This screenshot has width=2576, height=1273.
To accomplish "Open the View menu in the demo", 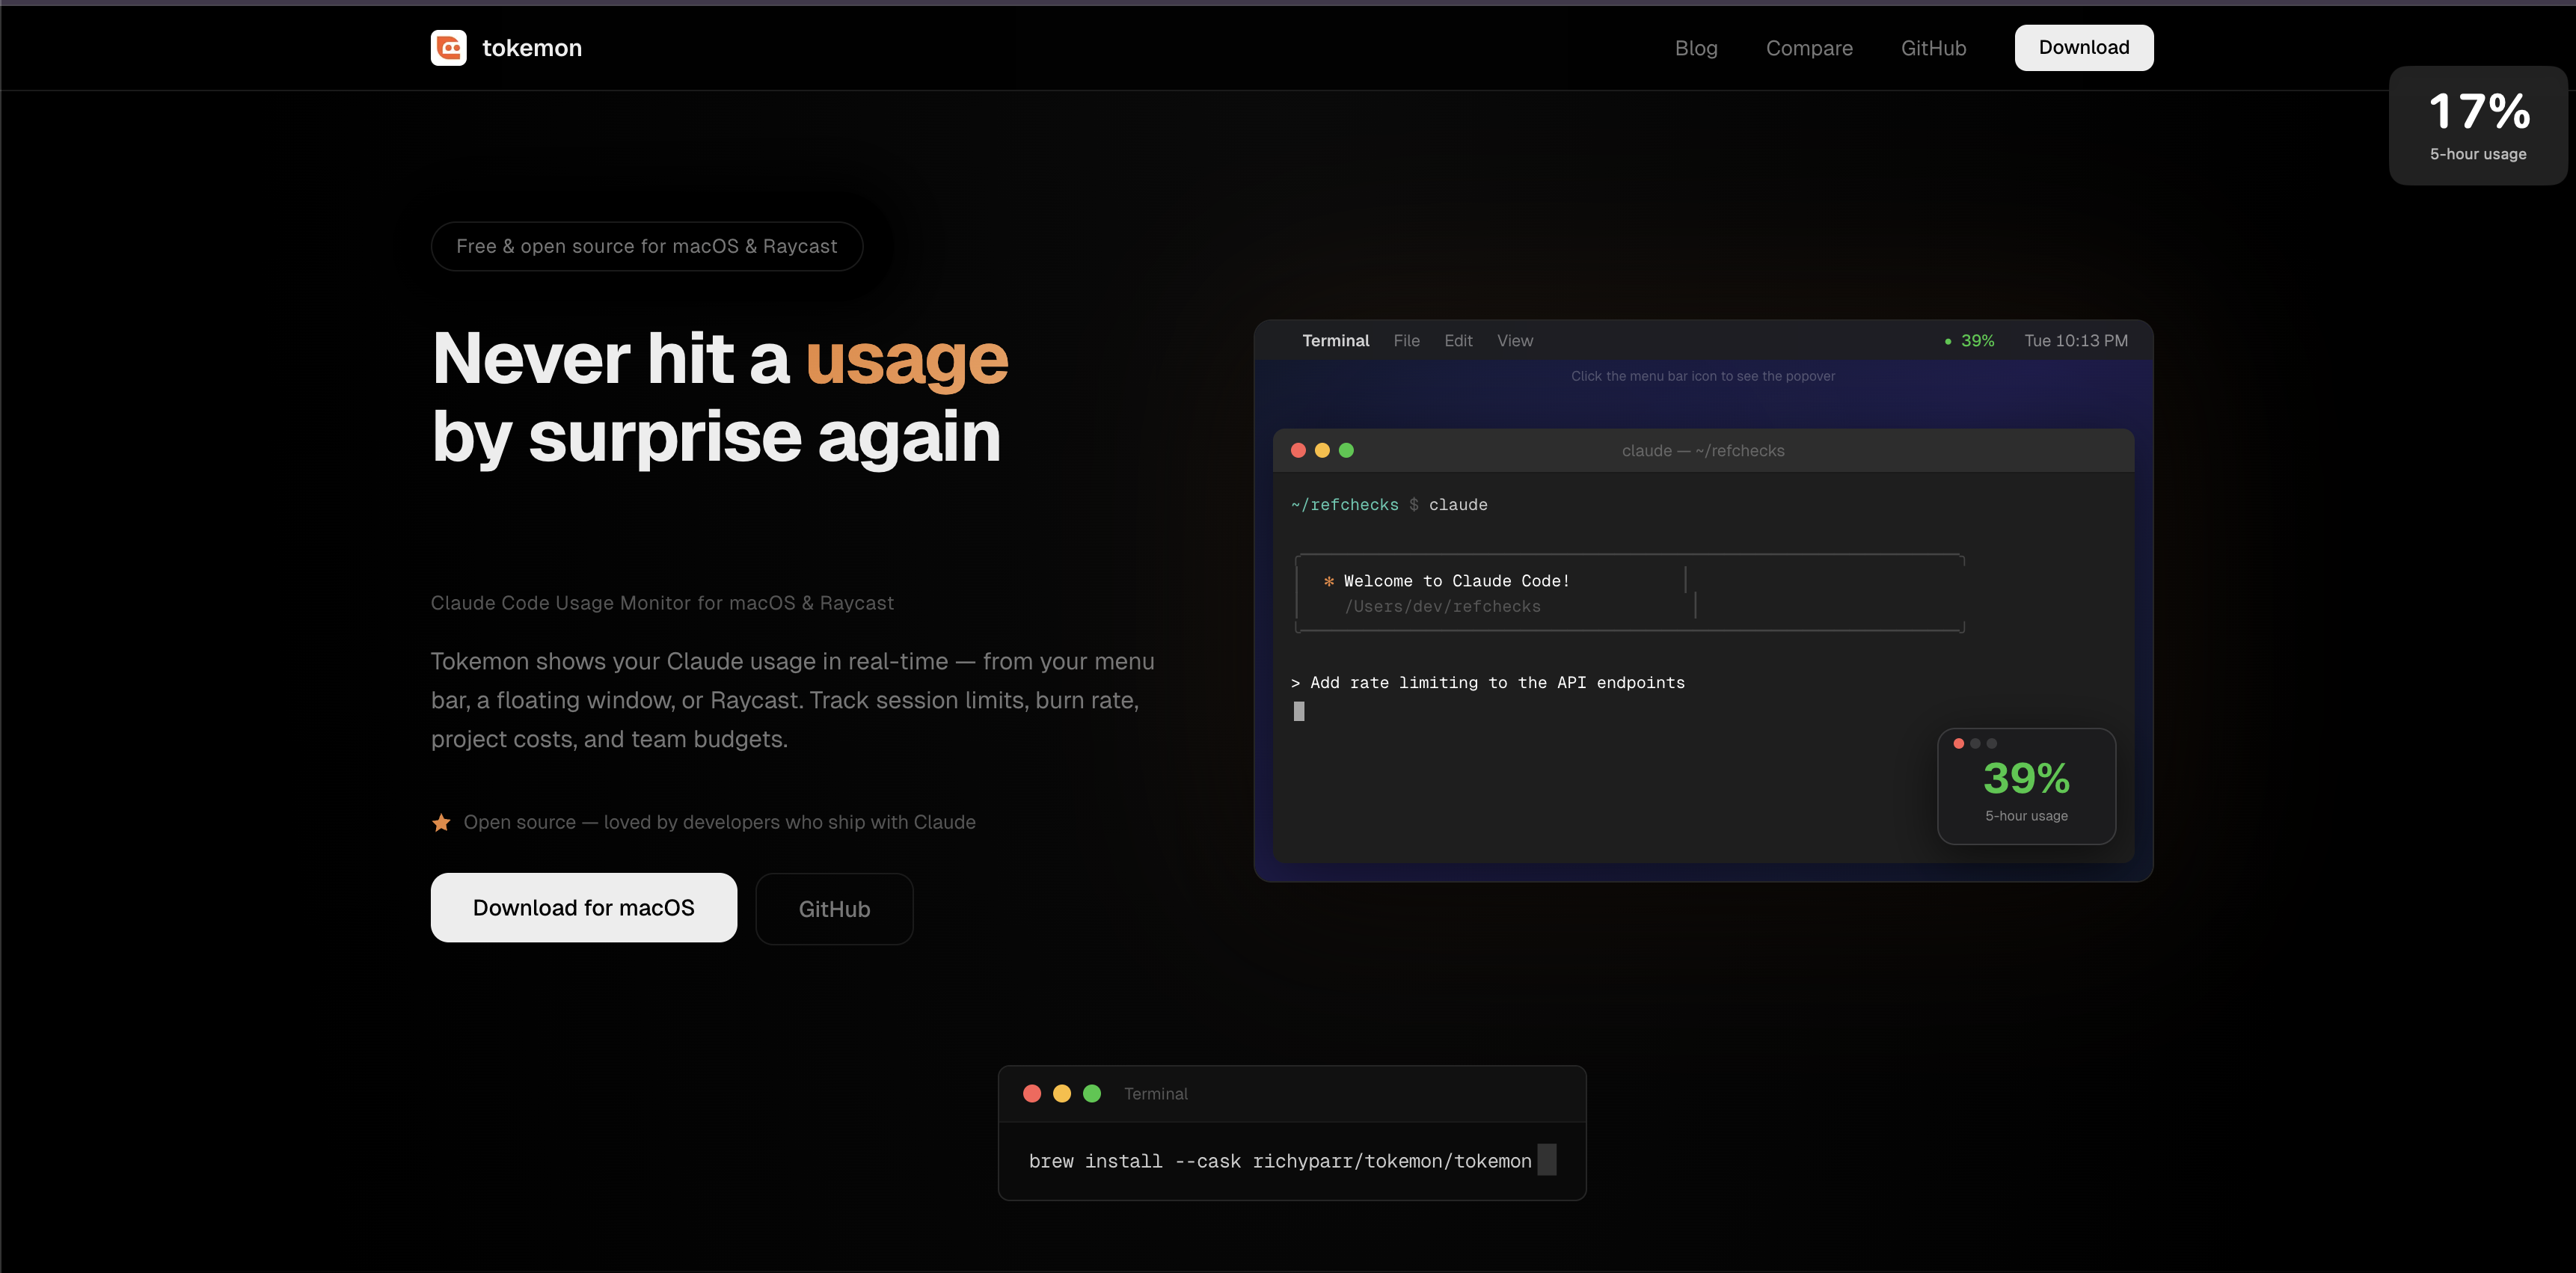I will 1515,341.
